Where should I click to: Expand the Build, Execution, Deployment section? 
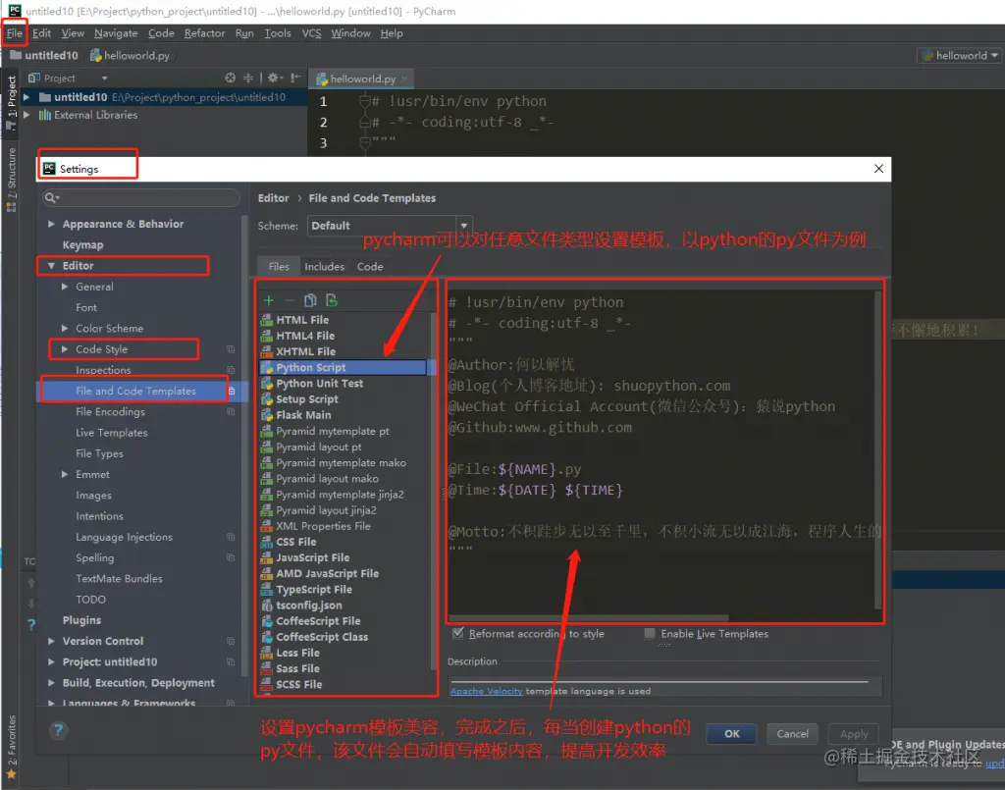click(x=51, y=683)
